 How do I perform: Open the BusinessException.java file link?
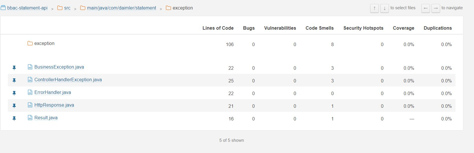pyautogui.click(x=59, y=67)
